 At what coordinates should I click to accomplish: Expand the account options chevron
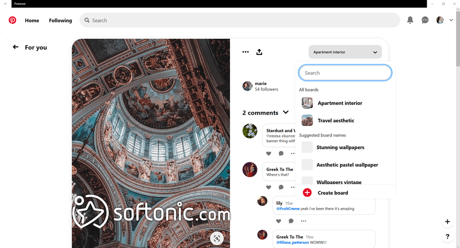pos(451,20)
